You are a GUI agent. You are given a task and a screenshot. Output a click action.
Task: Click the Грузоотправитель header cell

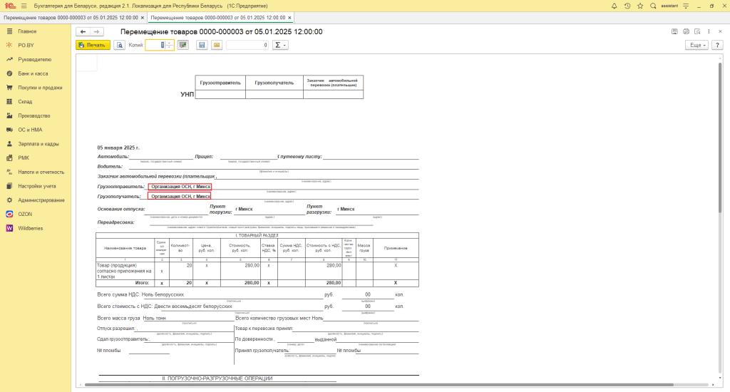coord(220,83)
